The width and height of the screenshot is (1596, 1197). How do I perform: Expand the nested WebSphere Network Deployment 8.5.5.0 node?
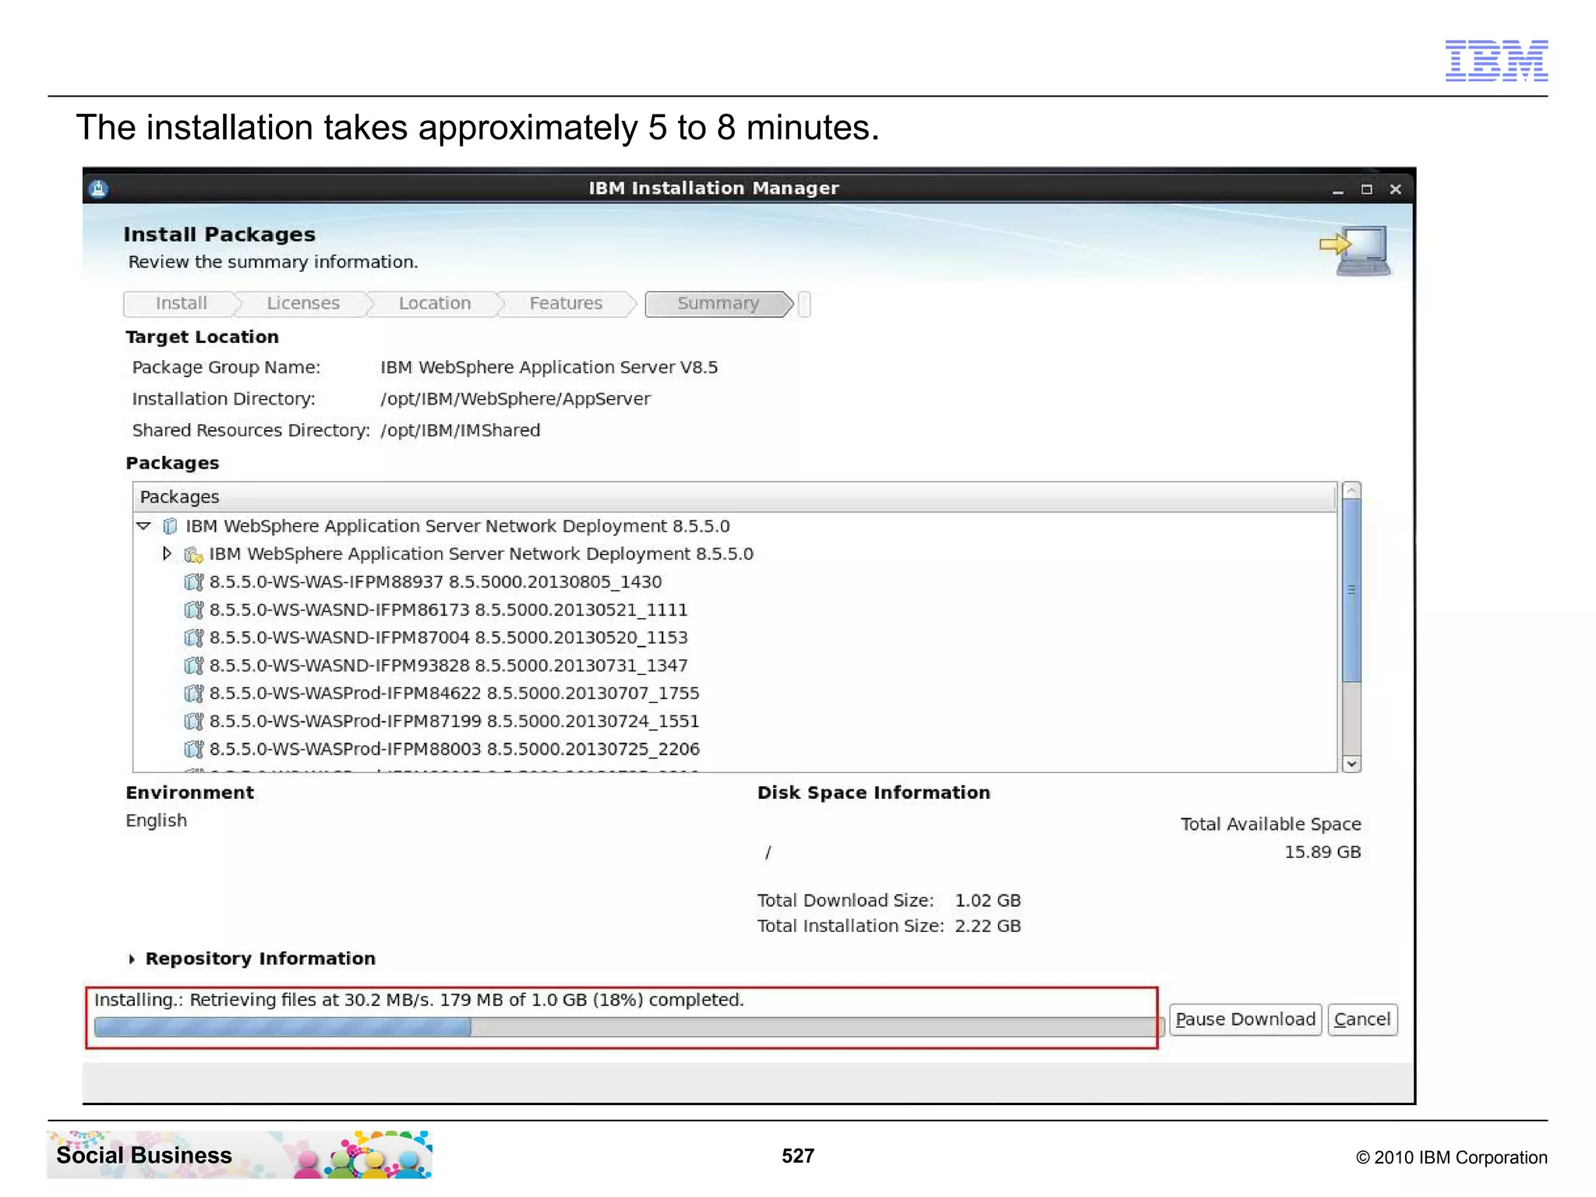coord(167,554)
